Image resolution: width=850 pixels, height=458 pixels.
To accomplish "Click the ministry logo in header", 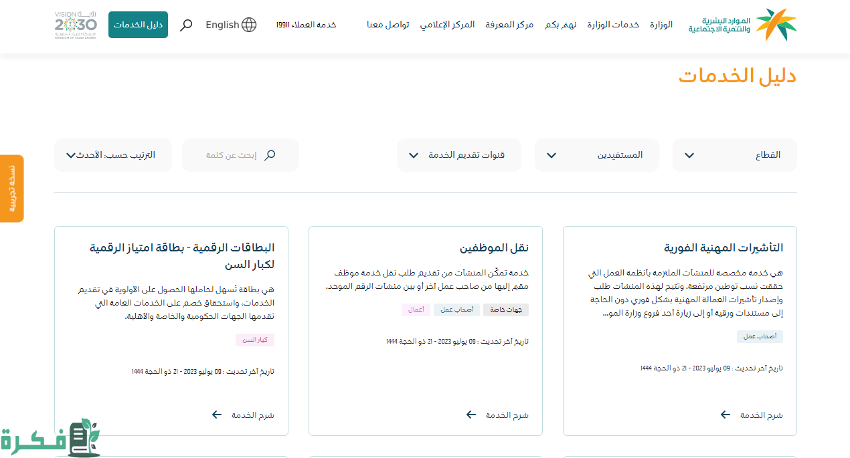I will [743, 25].
